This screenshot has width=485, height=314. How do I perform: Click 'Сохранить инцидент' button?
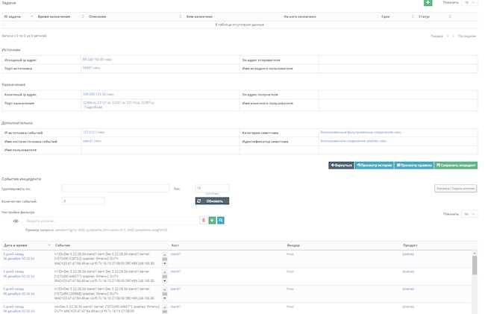[x=456, y=166]
